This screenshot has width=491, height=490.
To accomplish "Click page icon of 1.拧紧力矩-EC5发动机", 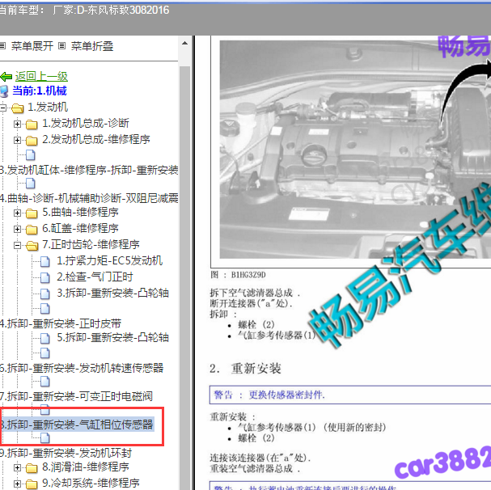I will tap(45, 261).
